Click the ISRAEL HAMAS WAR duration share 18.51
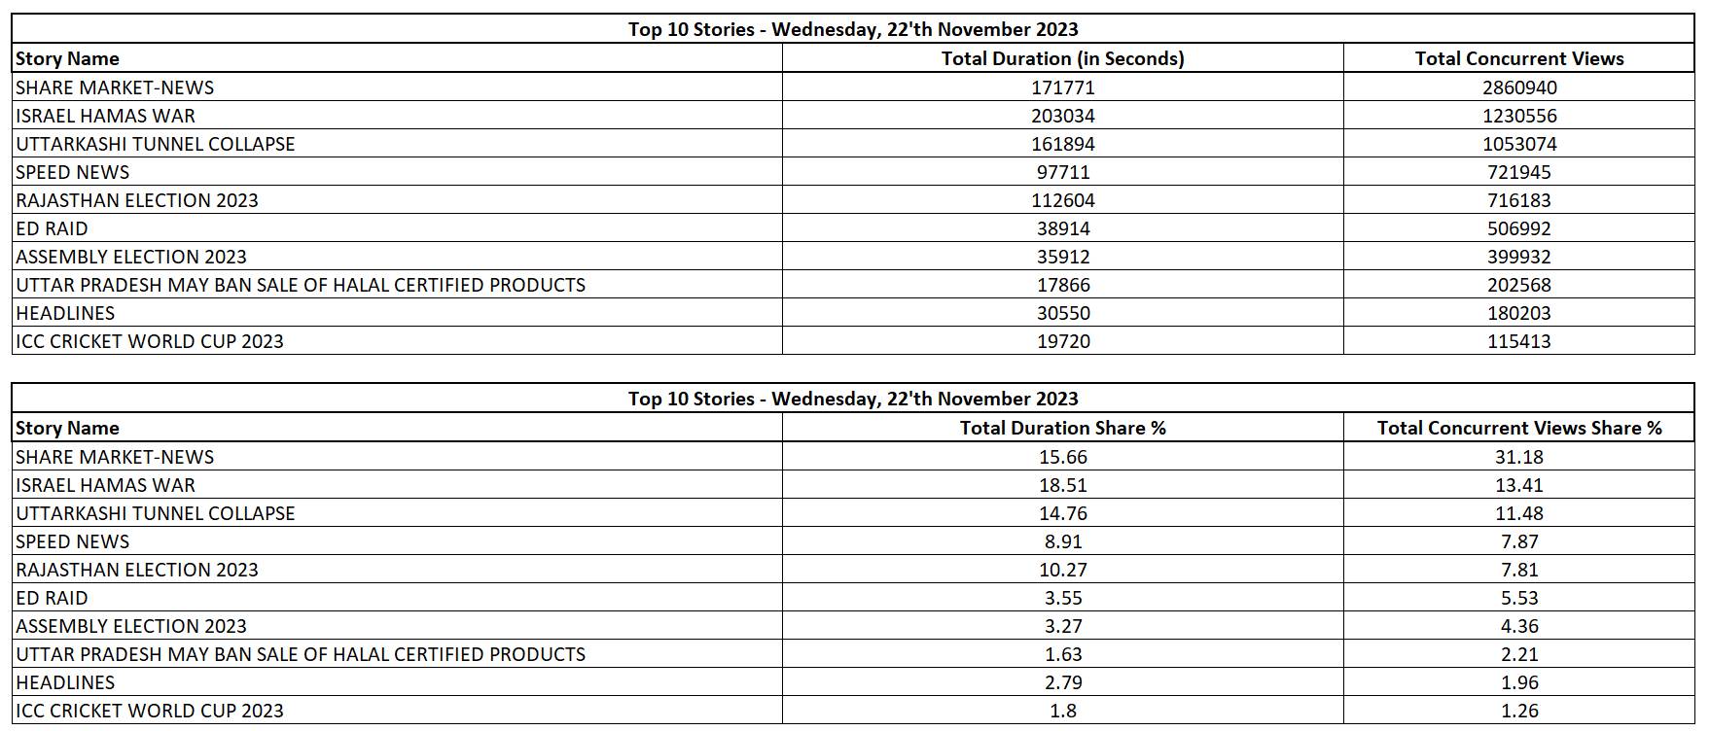This screenshot has width=1710, height=731. (1062, 485)
